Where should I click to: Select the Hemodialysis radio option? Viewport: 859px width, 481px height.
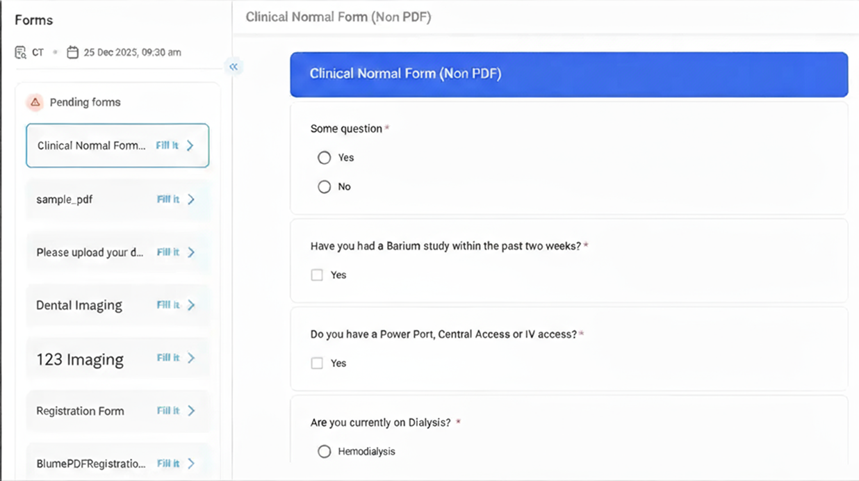pos(324,452)
